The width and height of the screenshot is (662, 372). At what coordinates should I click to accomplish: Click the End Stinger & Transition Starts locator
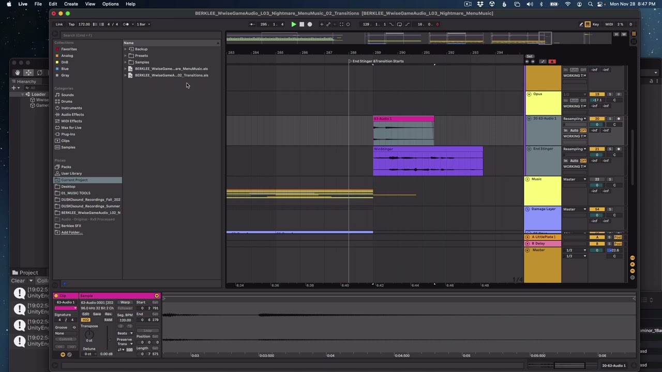click(x=378, y=61)
